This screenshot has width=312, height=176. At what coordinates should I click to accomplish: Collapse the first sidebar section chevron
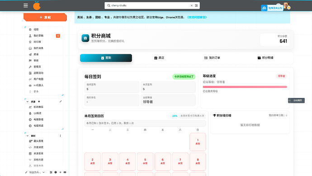pos(28,102)
